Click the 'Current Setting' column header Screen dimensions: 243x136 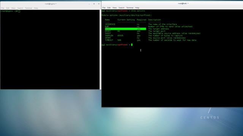pos(126,20)
